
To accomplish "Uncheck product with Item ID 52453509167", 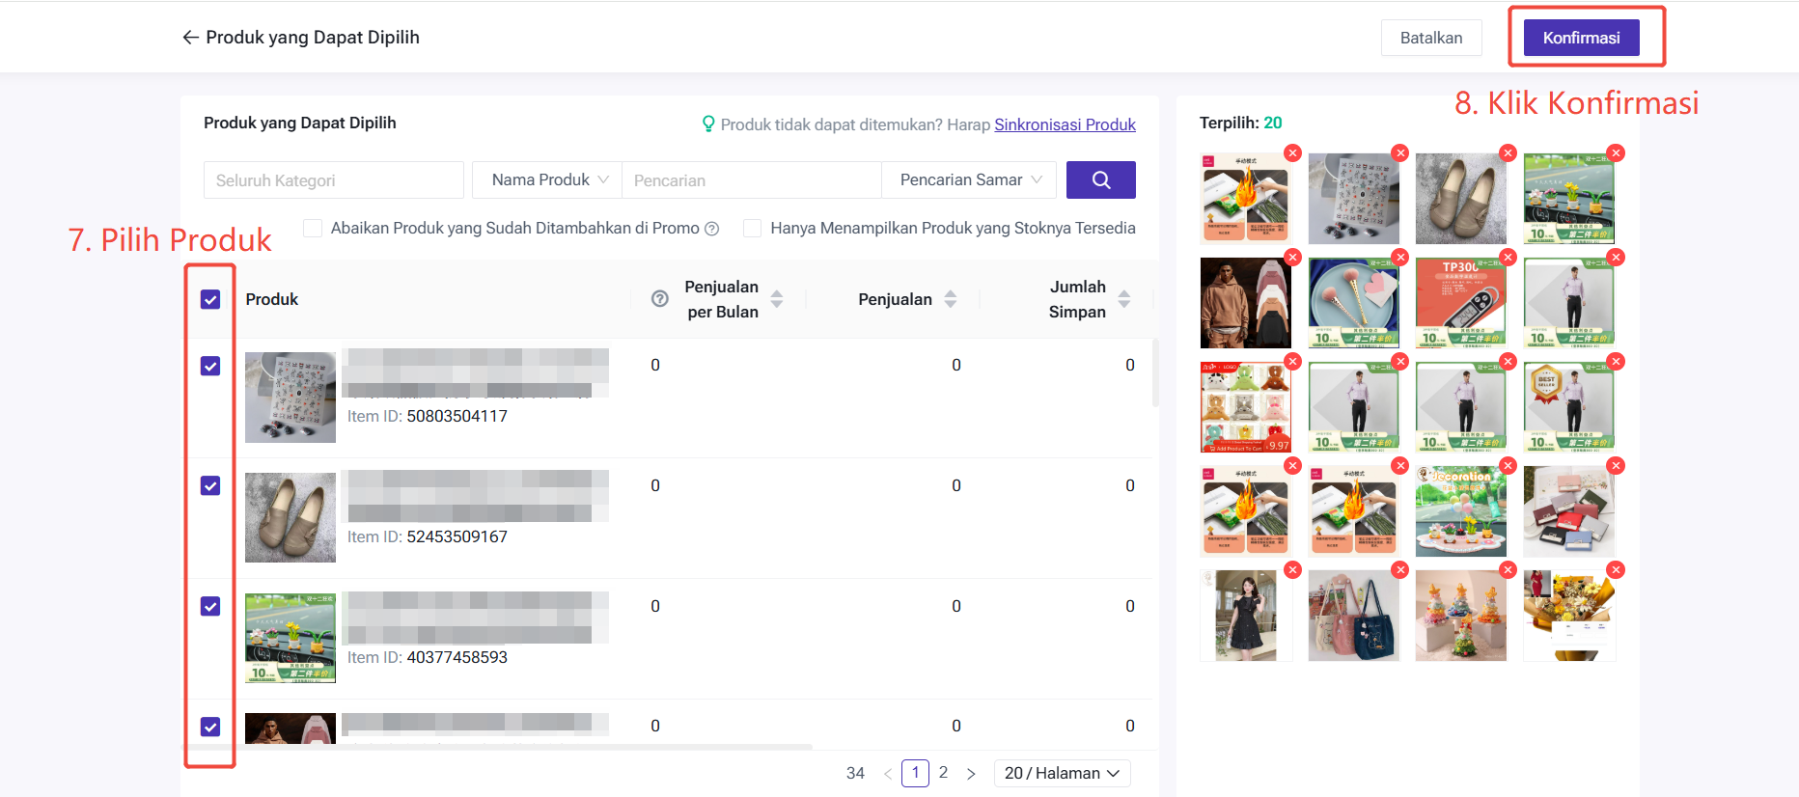I will [210, 485].
